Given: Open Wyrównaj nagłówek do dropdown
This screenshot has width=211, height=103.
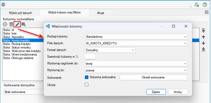Looking at the screenshot, I should [136, 64].
